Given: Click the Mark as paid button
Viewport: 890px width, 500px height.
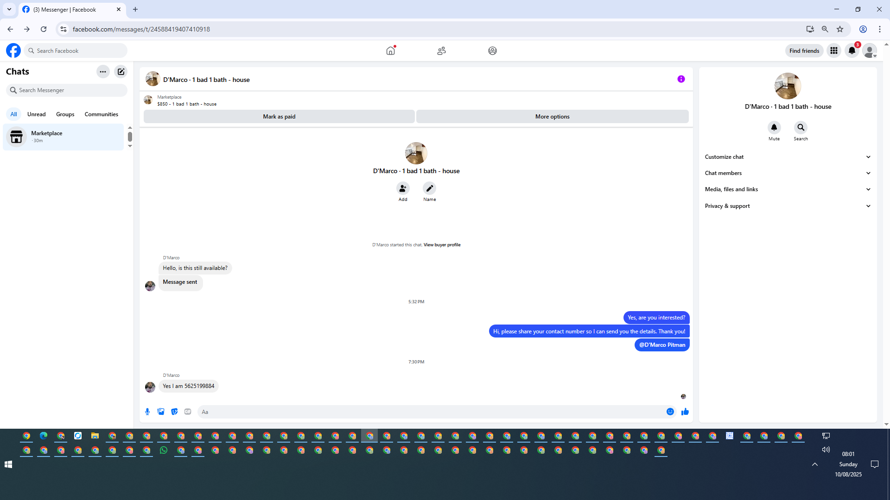Looking at the screenshot, I should [279, 117].
